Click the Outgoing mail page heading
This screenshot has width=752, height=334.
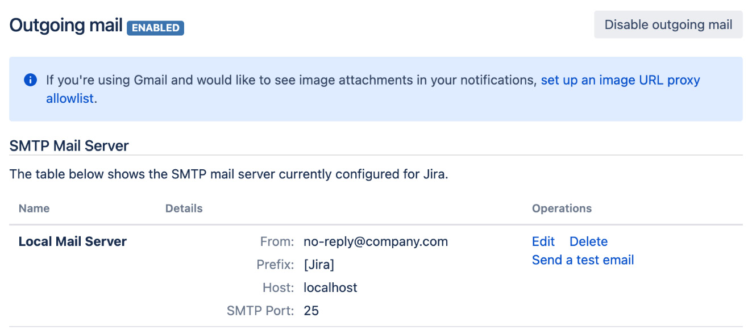pyautogui.click(x=66, y=26)
